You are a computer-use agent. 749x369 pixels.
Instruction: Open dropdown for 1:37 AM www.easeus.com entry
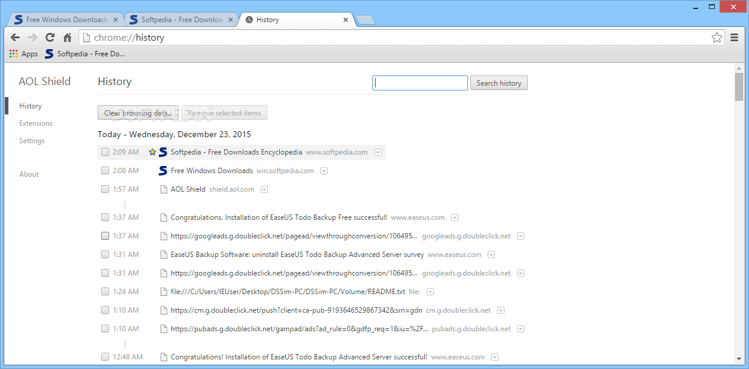coord(455,217)
